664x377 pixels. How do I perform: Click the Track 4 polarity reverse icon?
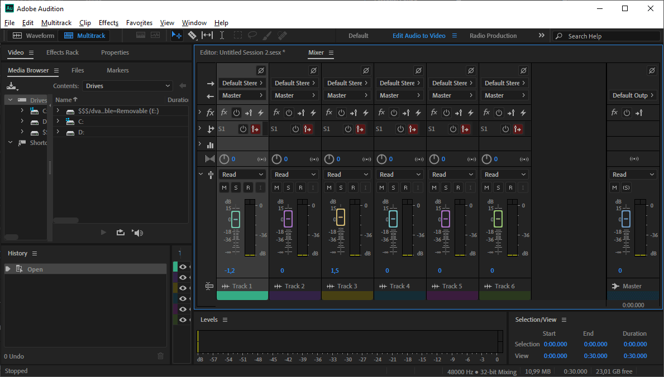(x=418, y=71)
